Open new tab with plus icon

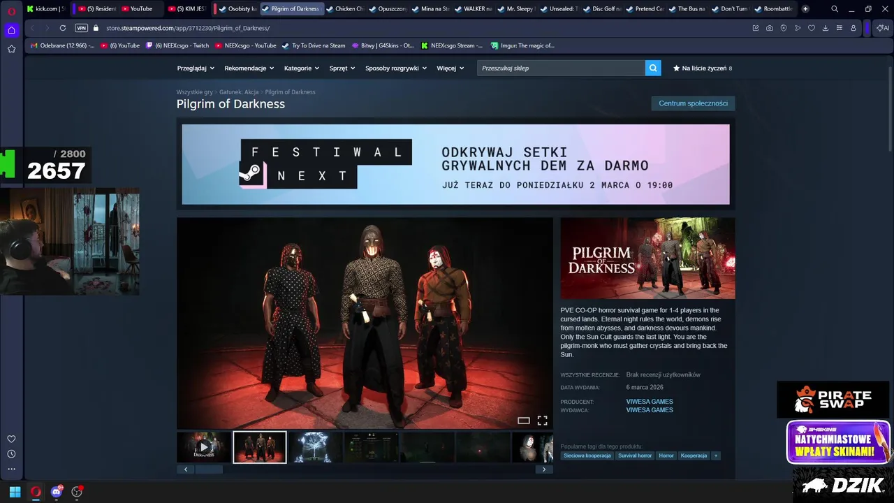coord(805,9)
